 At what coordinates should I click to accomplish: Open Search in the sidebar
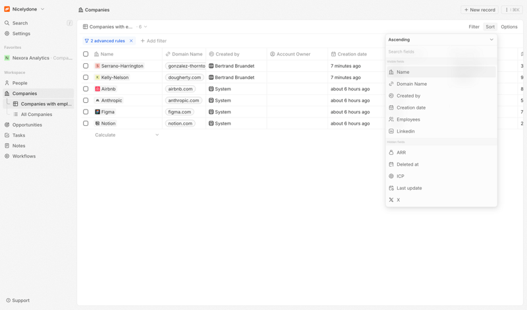click(x=38, y=23)
